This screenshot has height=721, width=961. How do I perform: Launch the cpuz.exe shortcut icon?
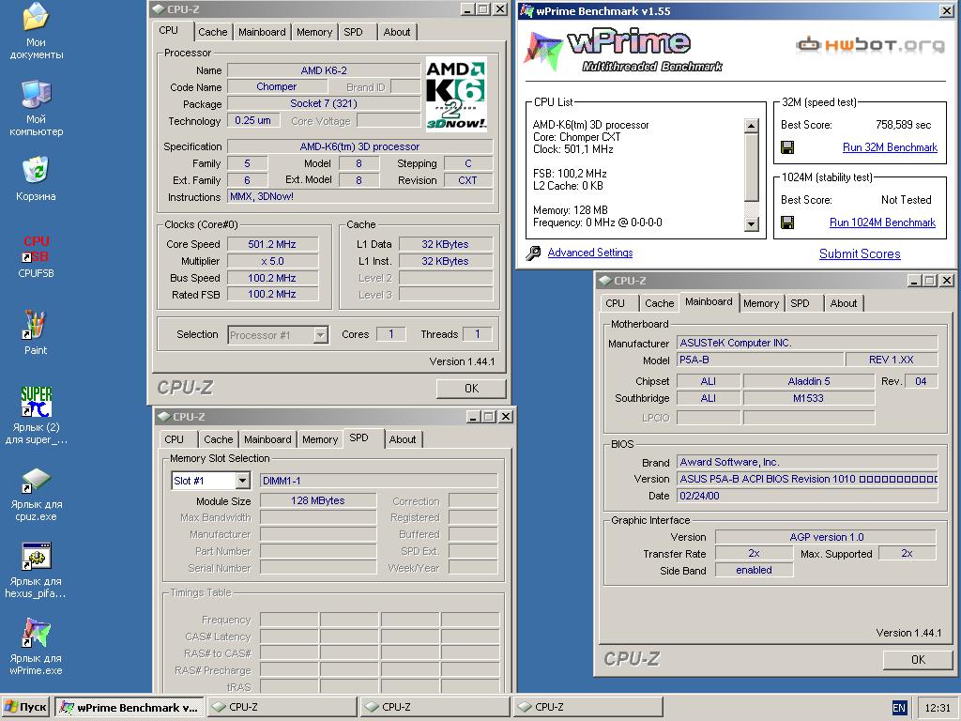(36, 480)
